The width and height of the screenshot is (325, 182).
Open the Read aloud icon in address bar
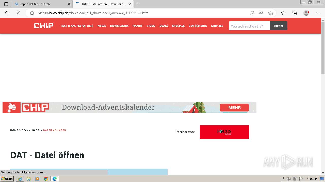pos(252,13)
